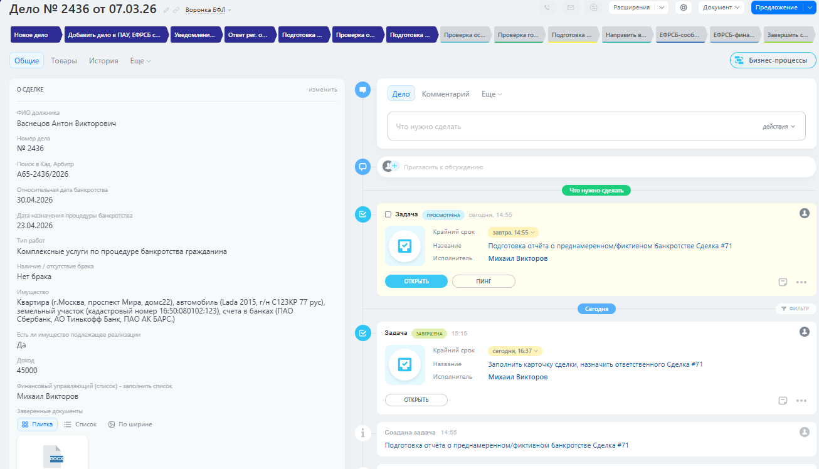819x469 pixels.
Task: Copy deal link via chain icon
Action: click(x=176, y=10)
